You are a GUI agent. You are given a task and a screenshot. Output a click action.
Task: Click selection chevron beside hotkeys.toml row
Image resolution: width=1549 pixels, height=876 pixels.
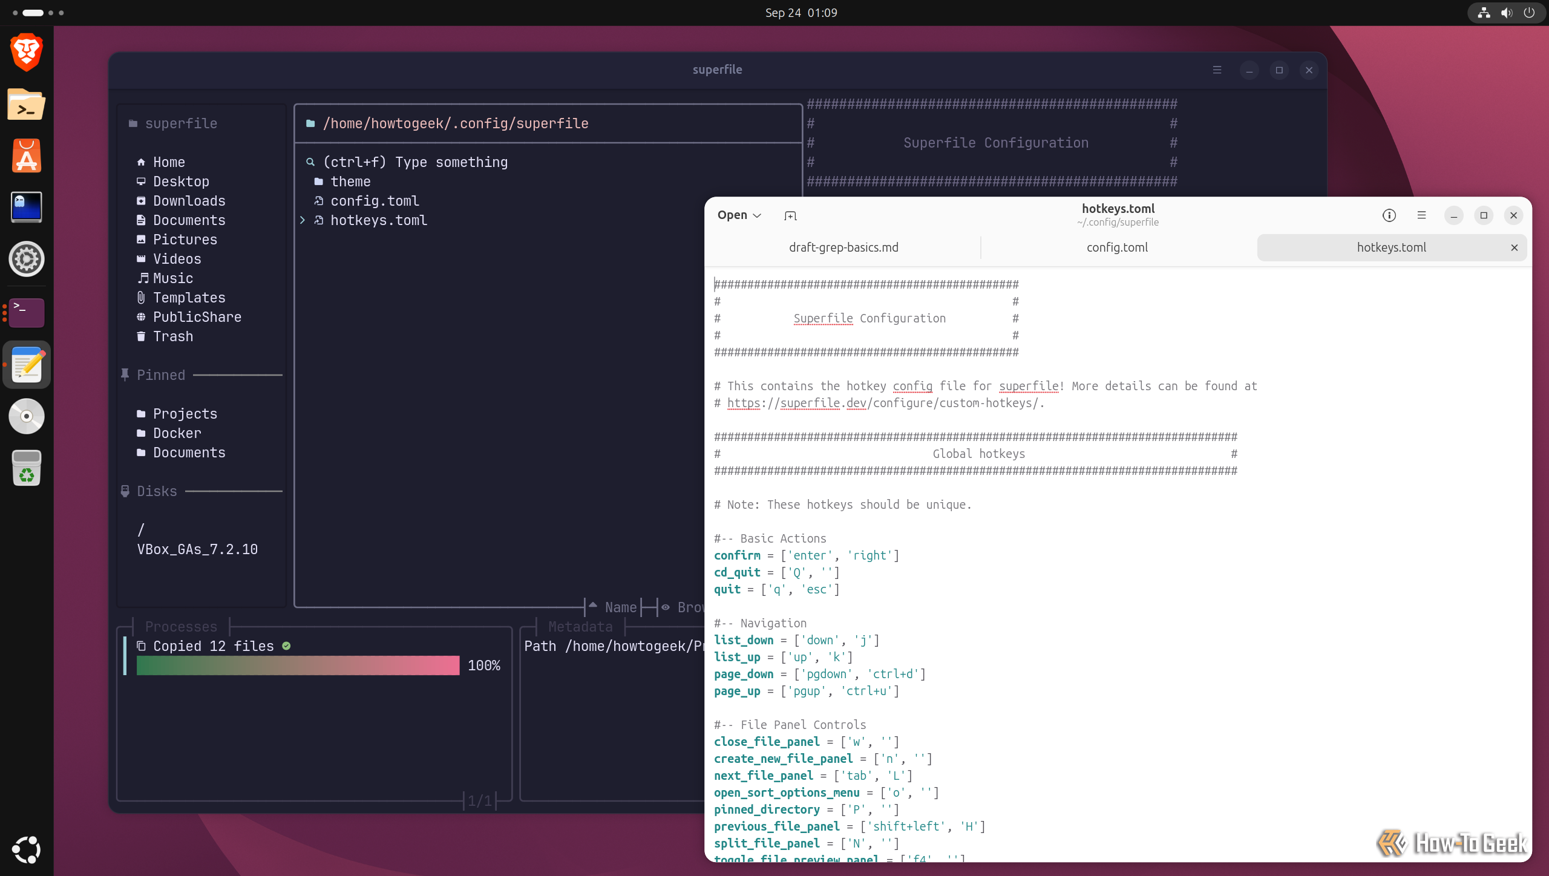(x=303, y=220)
